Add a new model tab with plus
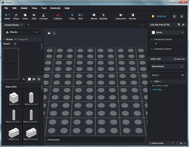The width and height of the screenshot is (189, 147). pos(28,25)
